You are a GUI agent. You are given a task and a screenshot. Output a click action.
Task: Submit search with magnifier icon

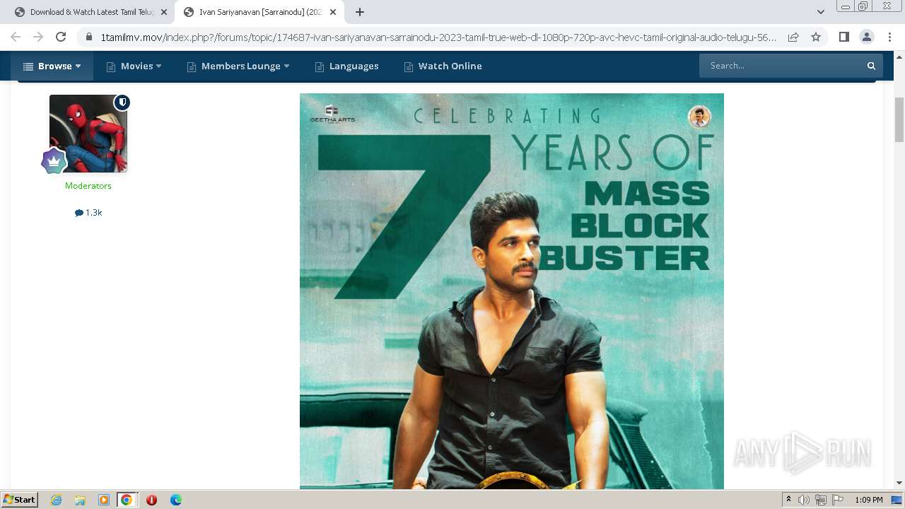pos(872,66)
